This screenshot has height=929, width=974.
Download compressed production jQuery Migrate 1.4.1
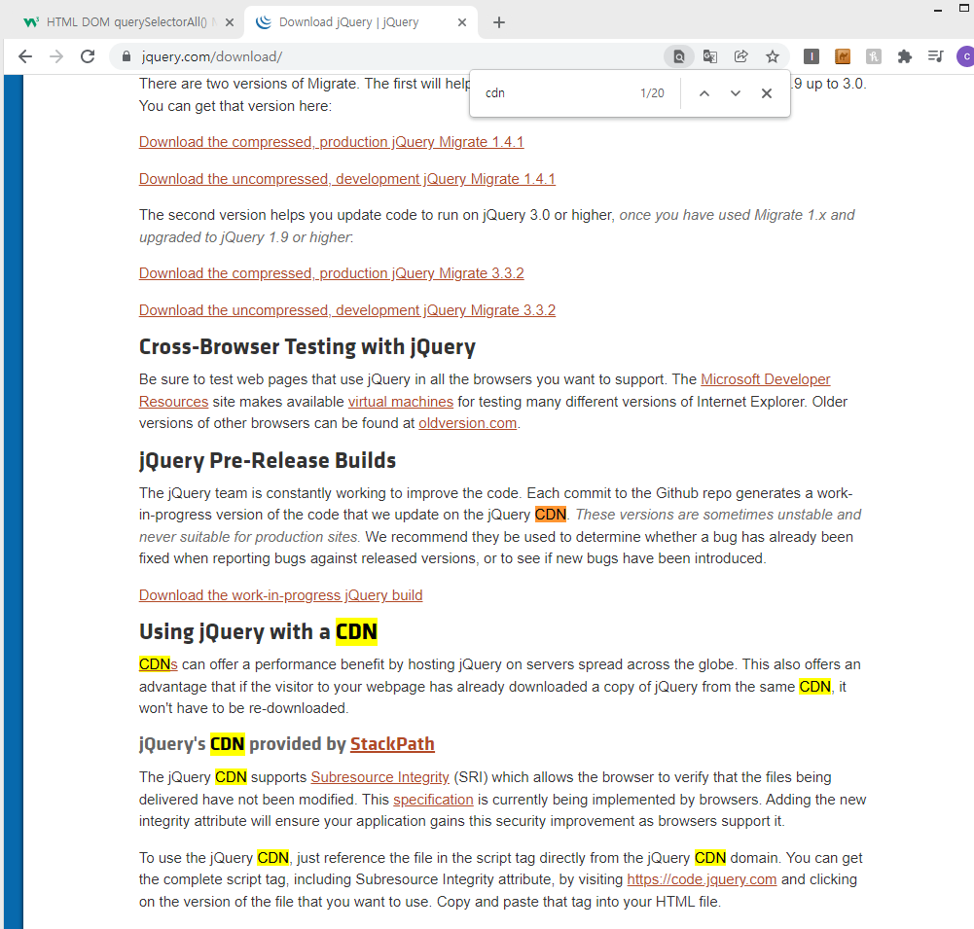click(331, 142)
